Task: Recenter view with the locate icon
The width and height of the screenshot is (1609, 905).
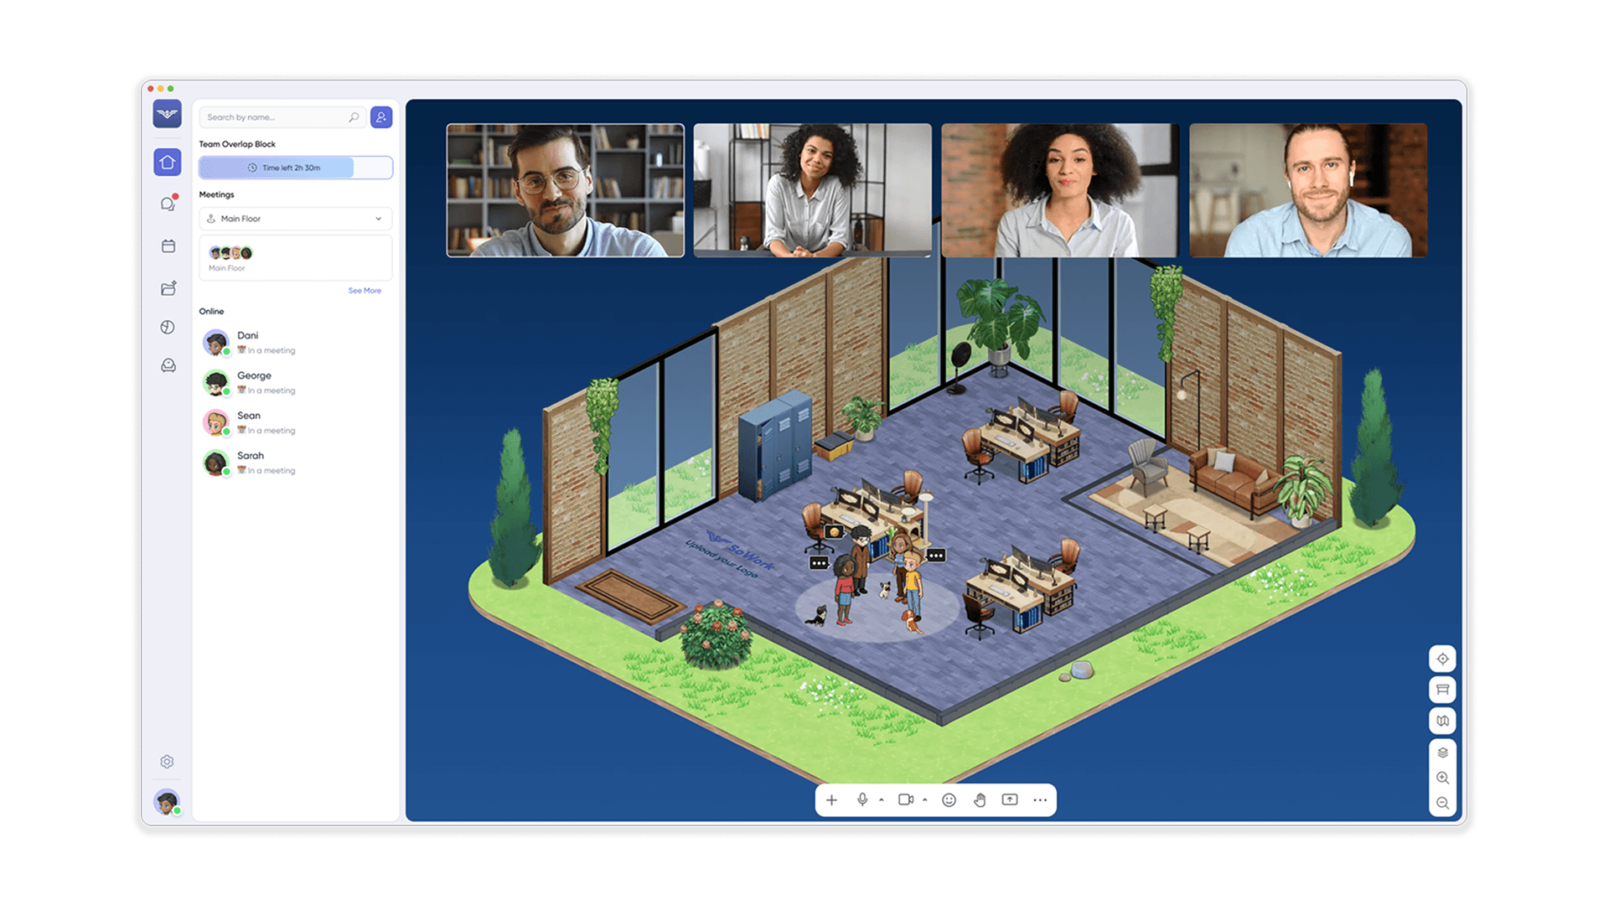Action: click(x=1442, y=659)
